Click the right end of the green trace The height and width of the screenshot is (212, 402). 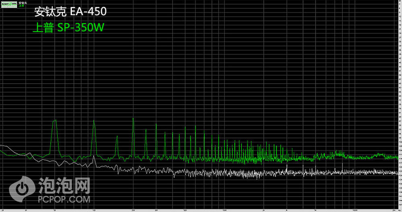[398, 157]
